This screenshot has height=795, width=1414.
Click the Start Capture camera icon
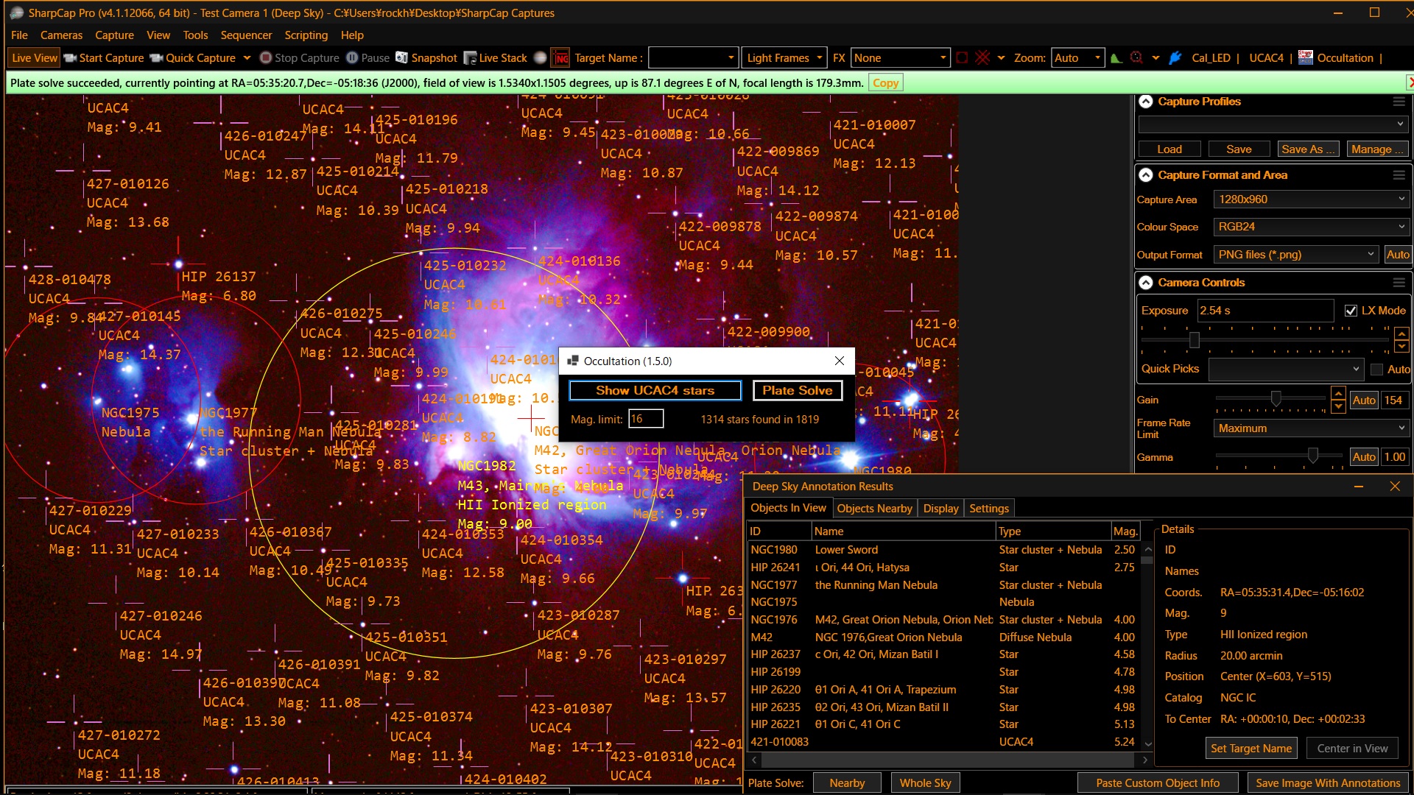pos(70,58)
